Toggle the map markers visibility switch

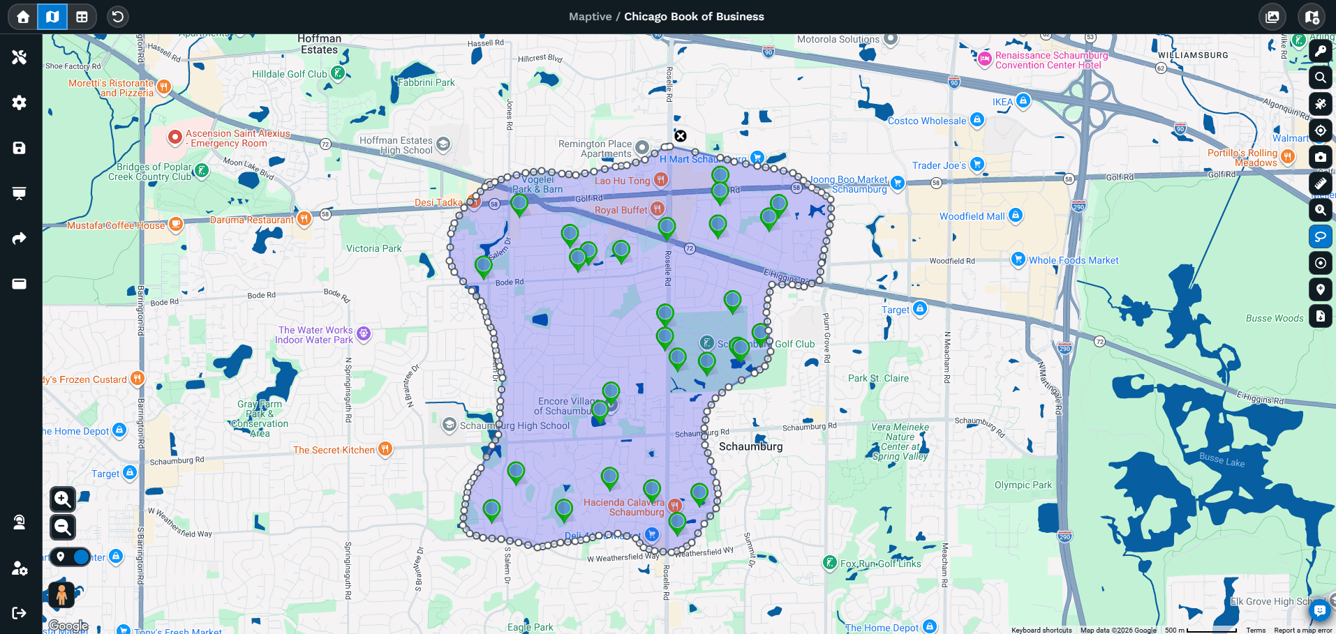coord(70,557)
